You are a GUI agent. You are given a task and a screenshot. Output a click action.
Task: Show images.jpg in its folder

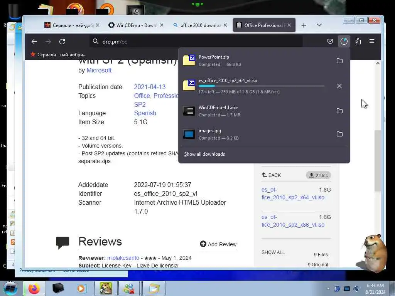[x=339, y=134]
